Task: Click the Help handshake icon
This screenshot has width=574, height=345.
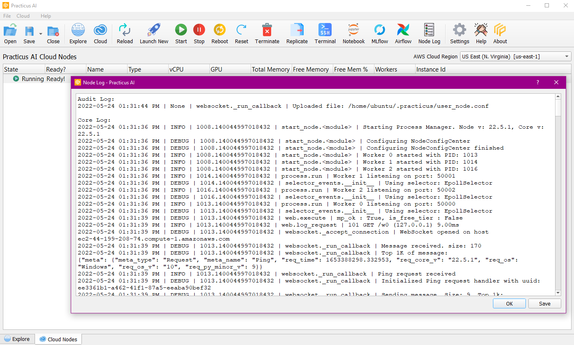Action: [481, 33]
